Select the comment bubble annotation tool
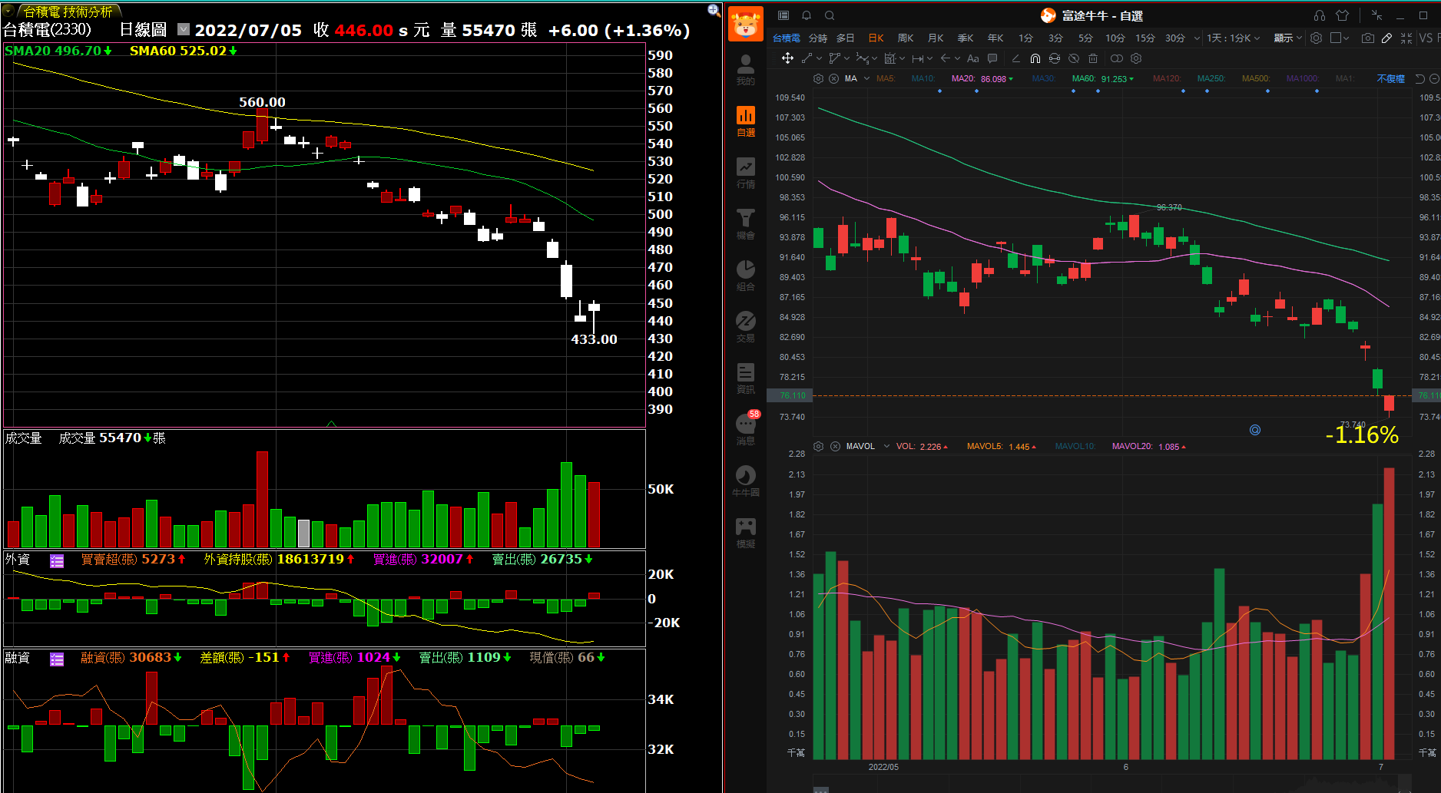 pos(992,58)
